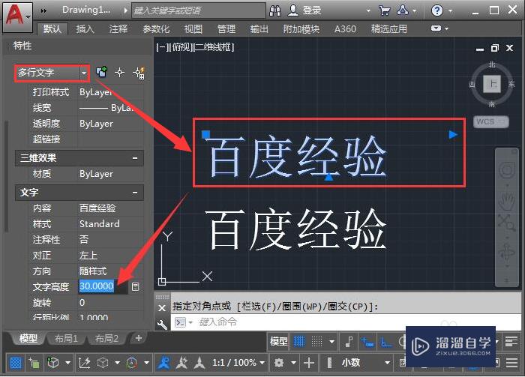The image size is (525, 377).
Task: Select the Pan hand tool in navigation bar
Action: (x=507, y=201)
